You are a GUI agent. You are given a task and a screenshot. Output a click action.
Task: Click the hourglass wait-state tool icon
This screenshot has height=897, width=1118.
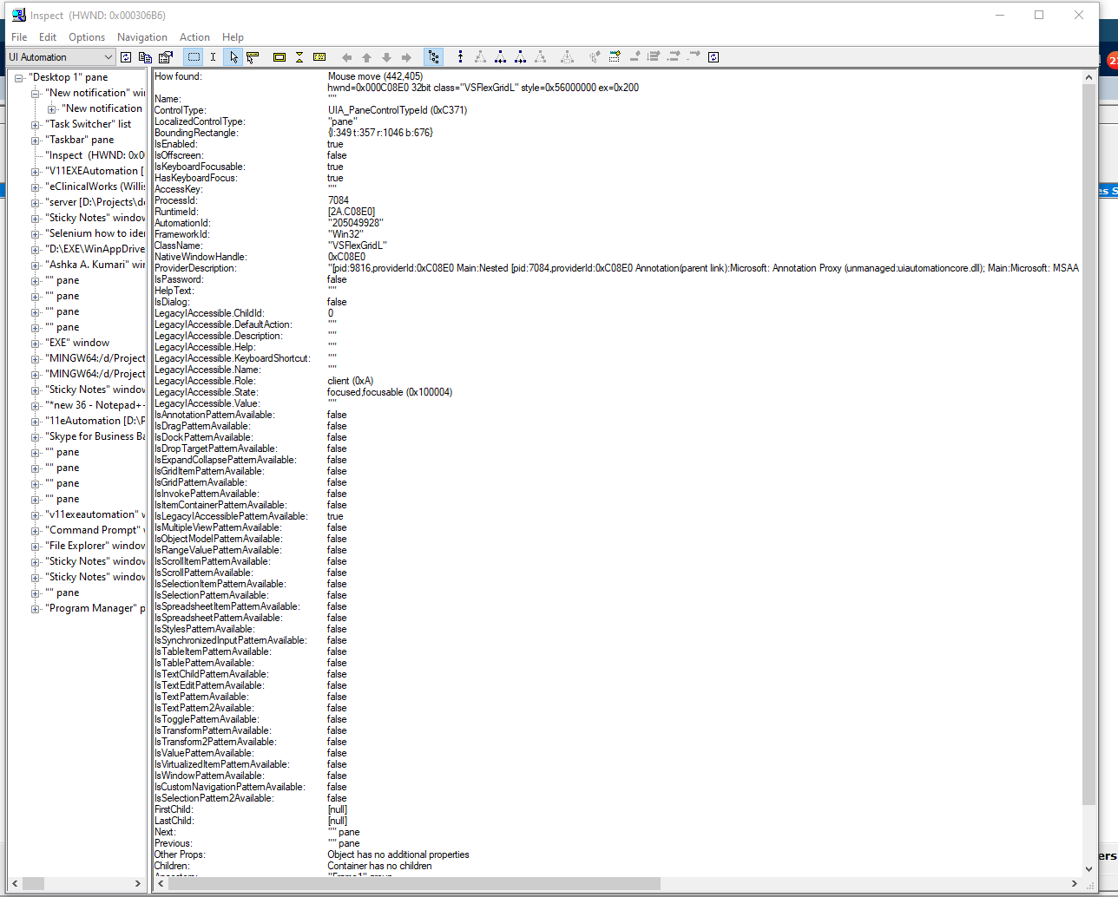point(299,56)
